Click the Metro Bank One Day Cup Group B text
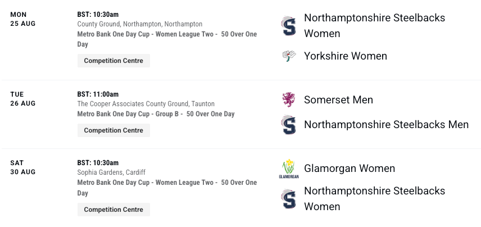Screen dimensions: 481x227 tap(156, 114)
